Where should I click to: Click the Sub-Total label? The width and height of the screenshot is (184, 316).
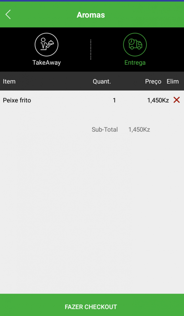point(105,130)
